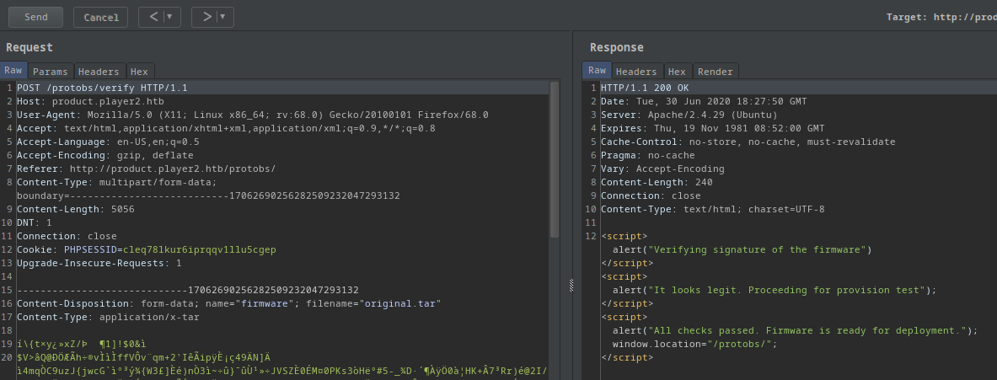Screen dimensions: 997x380
Task: Open the Response Headers tab
Action: click(x=636, y=72)
